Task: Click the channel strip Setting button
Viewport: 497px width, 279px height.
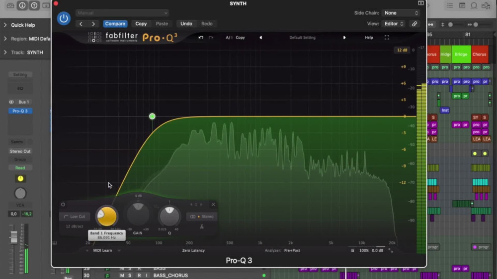Action: point(20,74)
